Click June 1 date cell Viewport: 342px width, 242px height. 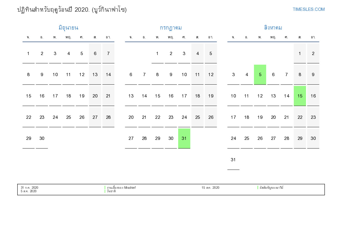(28, 54)
